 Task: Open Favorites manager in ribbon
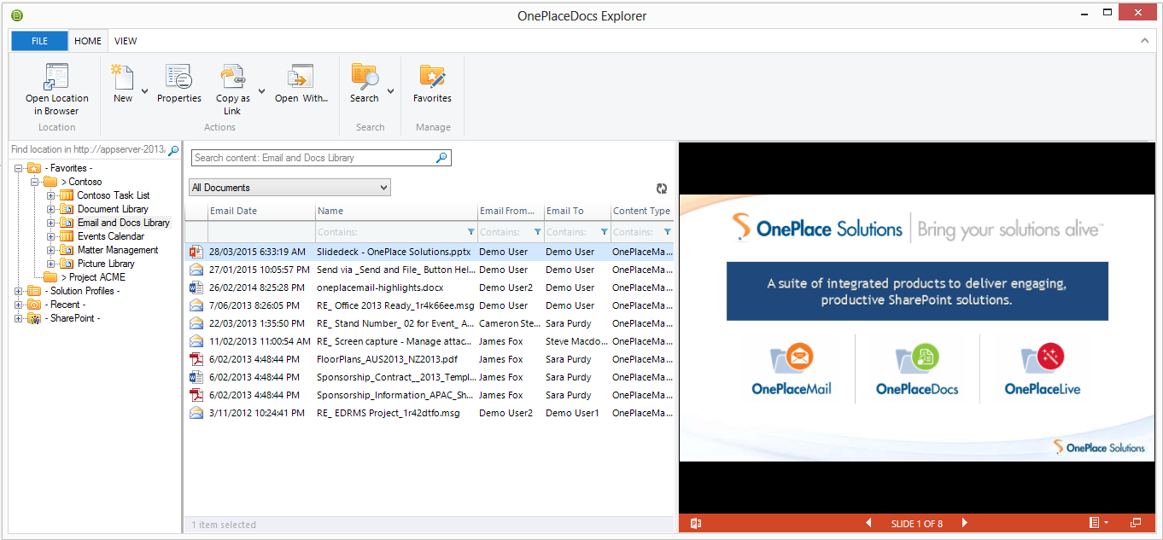(x=432, y=78)
